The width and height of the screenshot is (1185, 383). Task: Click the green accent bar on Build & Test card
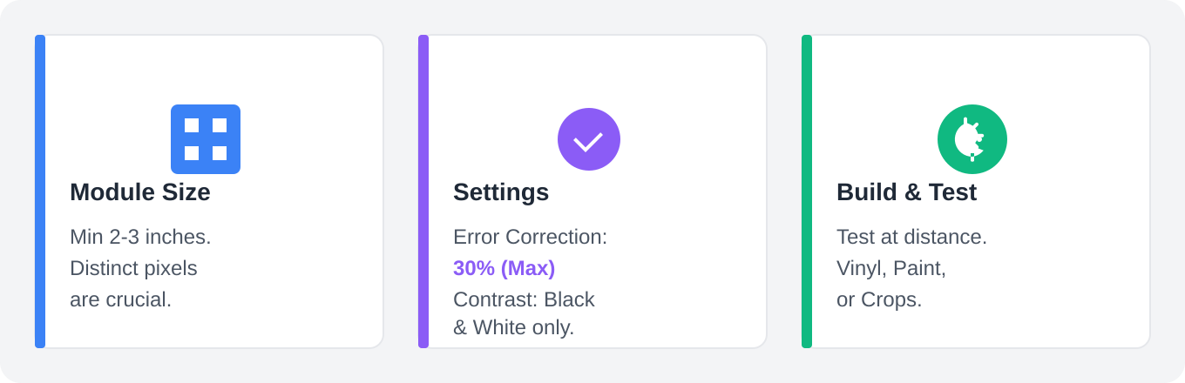click(807, 191)
